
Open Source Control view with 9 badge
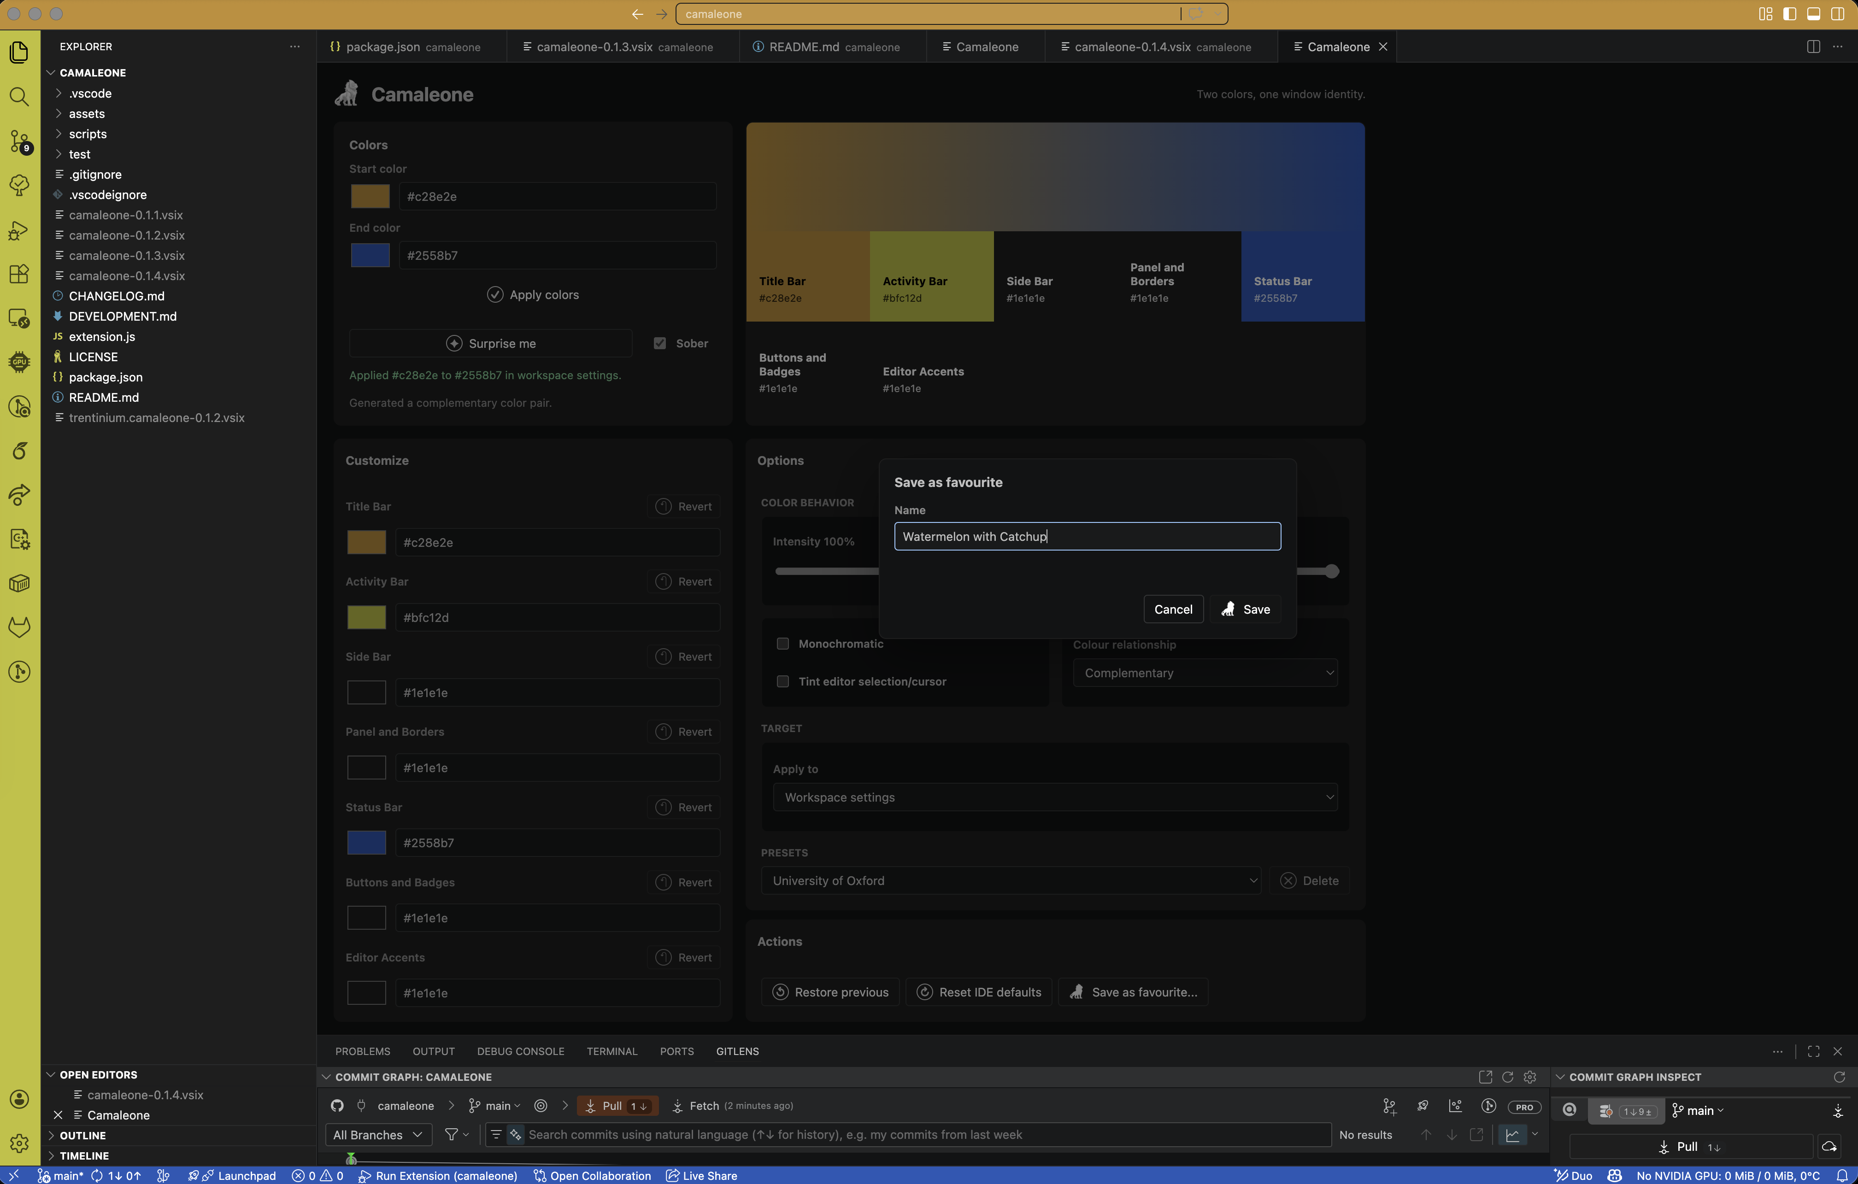[x=19, y=141]
